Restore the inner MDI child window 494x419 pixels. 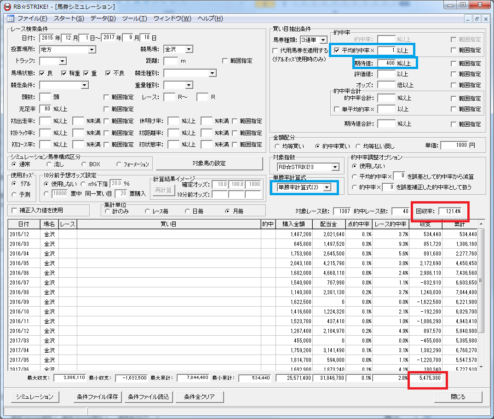click(477, 19)
